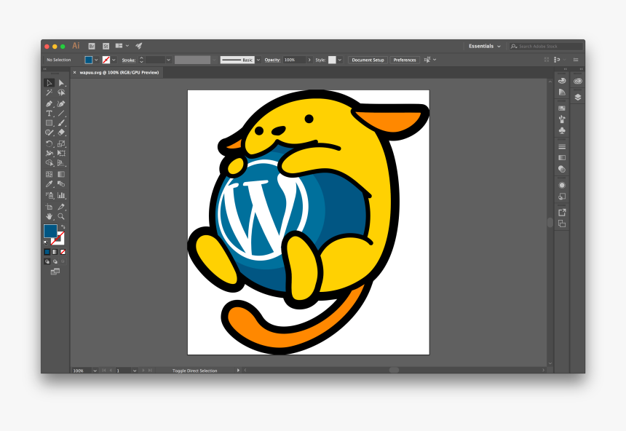This screenshot has height=431, width=626.
Task: Open the Basic brush definition dropdown
Action: click(x=258, y=60)
